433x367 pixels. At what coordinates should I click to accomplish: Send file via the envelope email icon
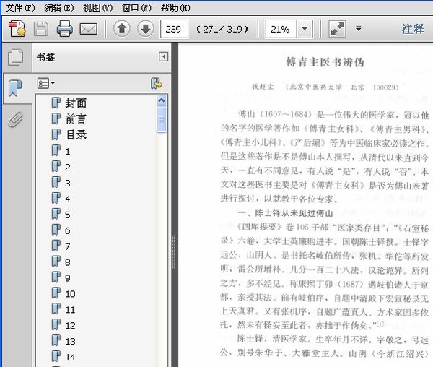click(x=88, y=29)
